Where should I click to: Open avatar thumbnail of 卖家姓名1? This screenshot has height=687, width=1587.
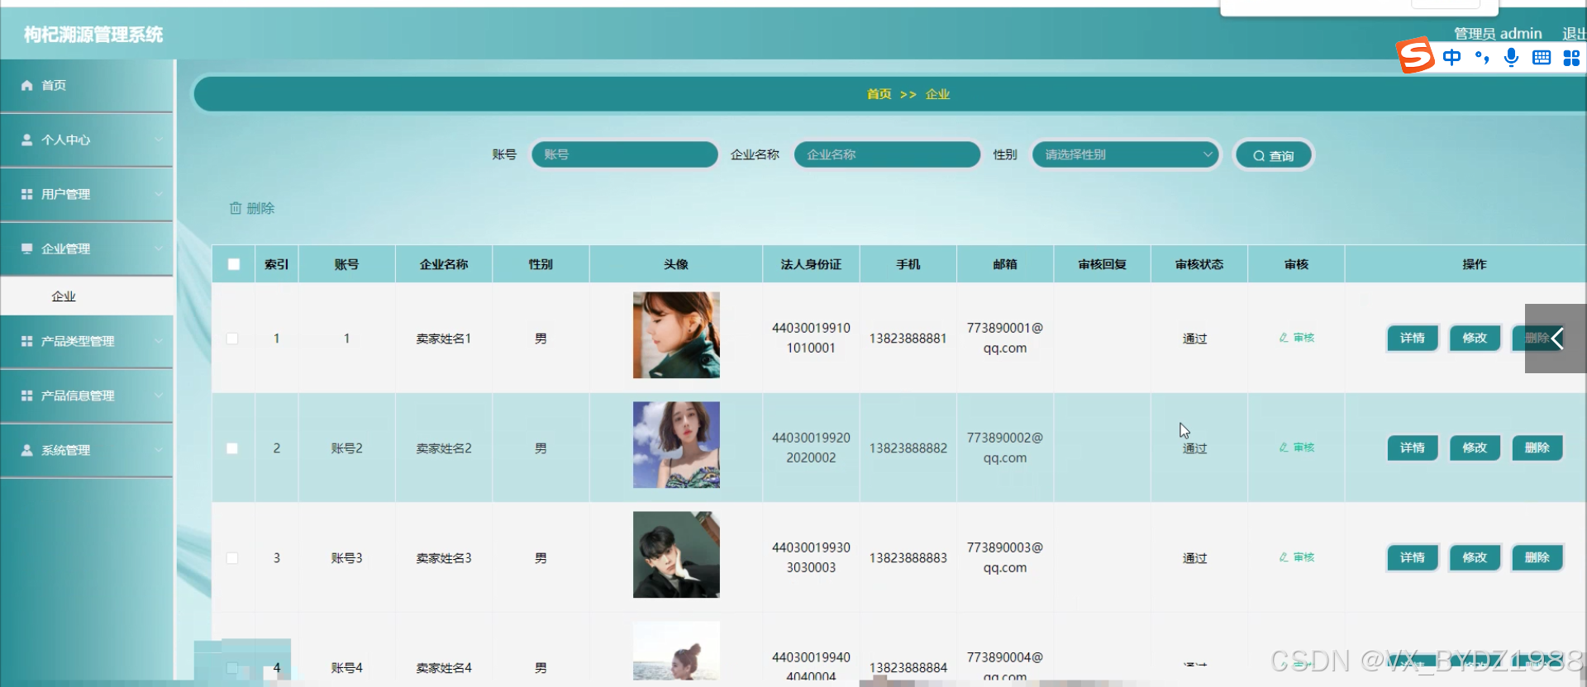point(676,335)
